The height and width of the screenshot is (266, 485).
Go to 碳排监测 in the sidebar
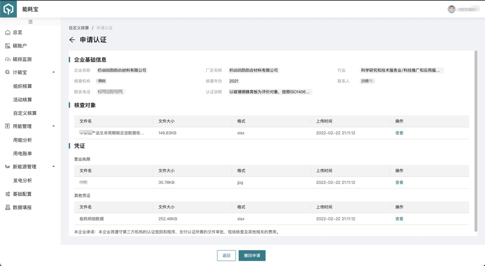[x=22, y=60]
